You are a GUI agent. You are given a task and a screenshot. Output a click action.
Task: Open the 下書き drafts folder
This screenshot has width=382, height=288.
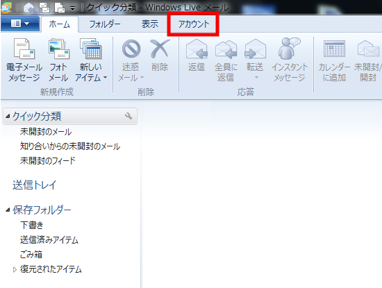pos(32,225)
